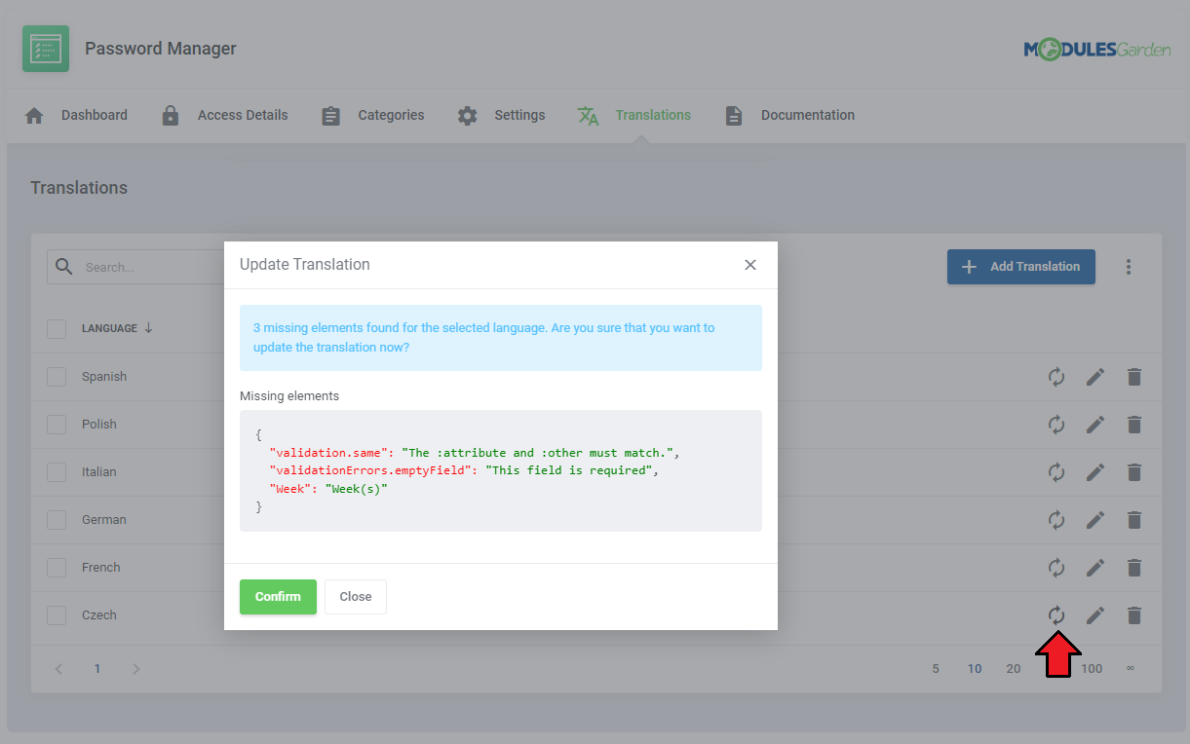Open the three-dot more options menu
This screenshot has width=1190, height=744.
click(x=1129, y=267)
